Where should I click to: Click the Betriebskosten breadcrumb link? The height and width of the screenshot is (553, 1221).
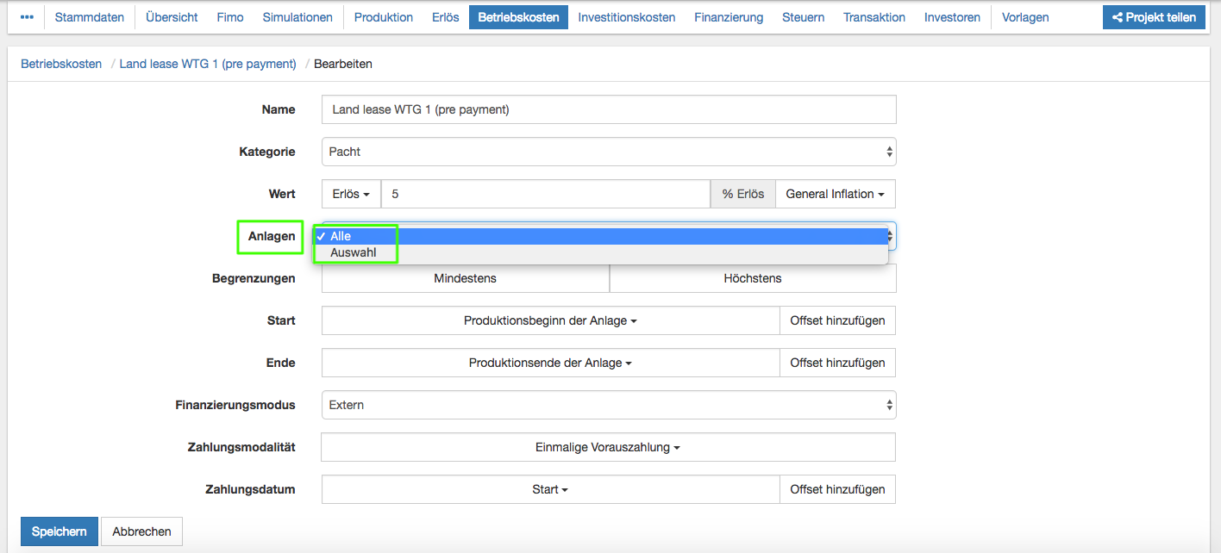click(61, 64)
